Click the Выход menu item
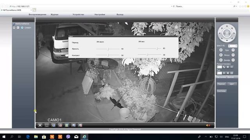250x140 pixels. pyautogui.click(x=120, y=14)
